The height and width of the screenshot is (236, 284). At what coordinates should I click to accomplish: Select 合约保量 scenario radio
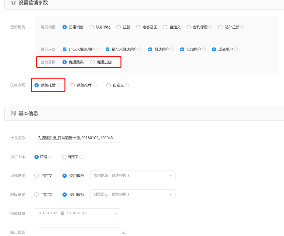pyautogui.click(x=189, y=27)
